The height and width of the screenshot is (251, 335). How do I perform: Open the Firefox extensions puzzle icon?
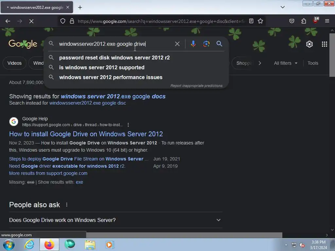pos(304,21)
